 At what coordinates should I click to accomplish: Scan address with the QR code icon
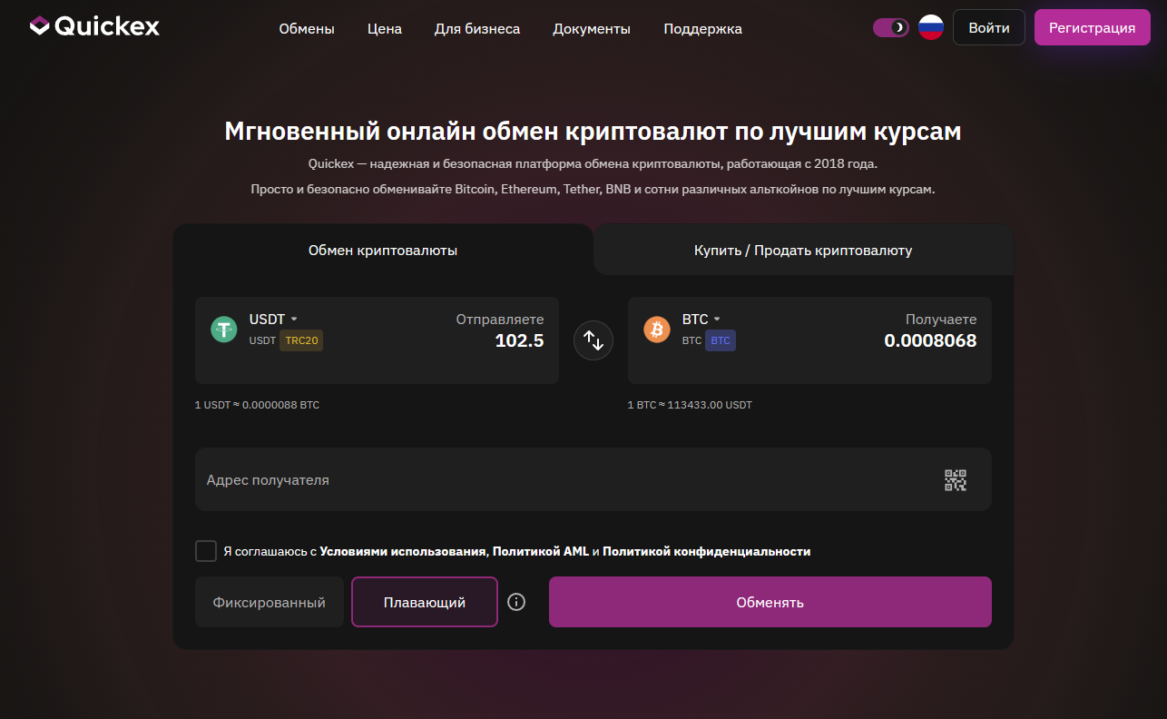956,480
